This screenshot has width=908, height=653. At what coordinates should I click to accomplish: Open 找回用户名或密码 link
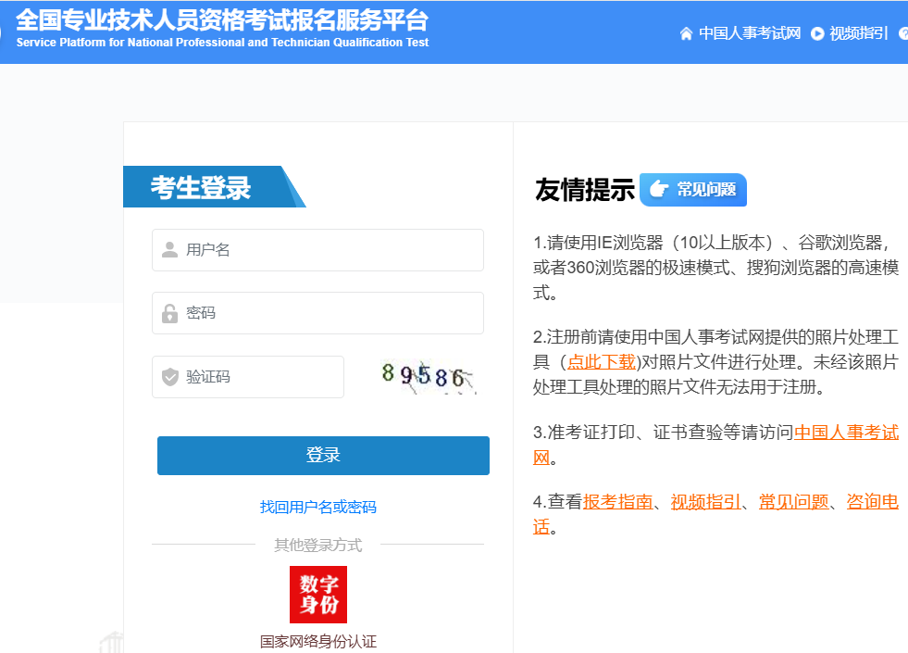click(317, 507)
